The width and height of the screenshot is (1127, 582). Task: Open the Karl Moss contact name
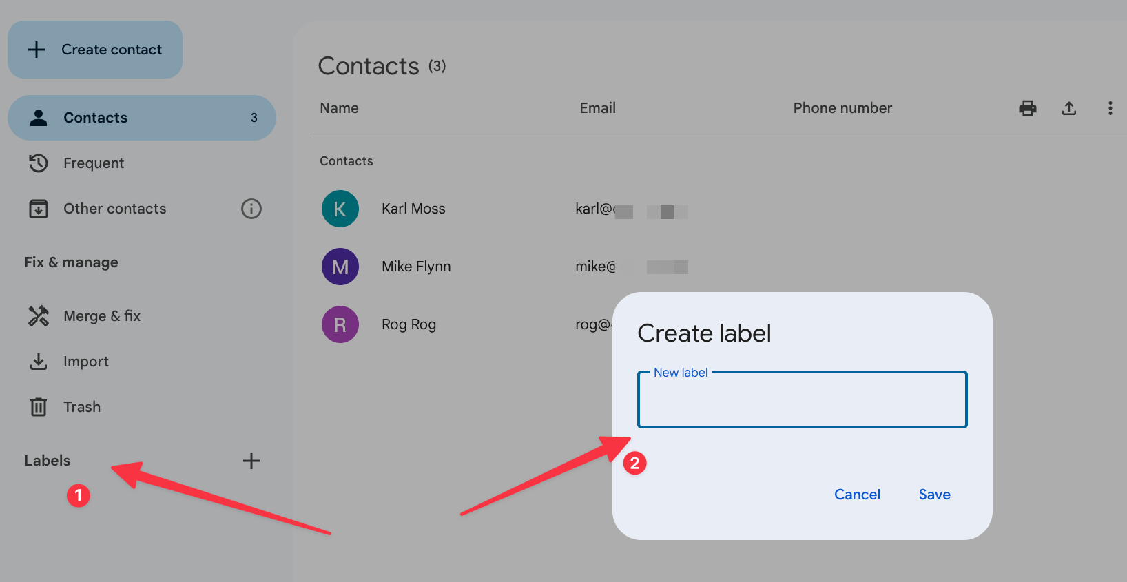pos(413,209)
